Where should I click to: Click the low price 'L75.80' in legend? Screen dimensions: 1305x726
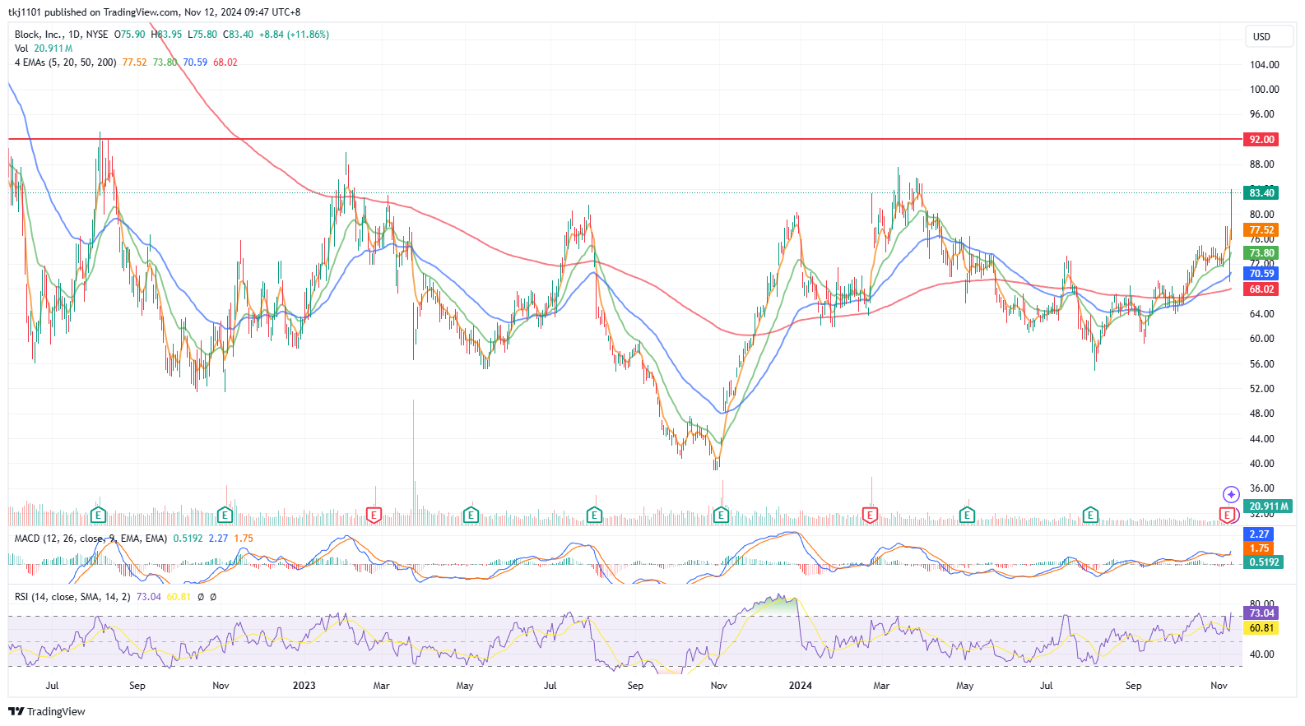(x=202, y=35)
